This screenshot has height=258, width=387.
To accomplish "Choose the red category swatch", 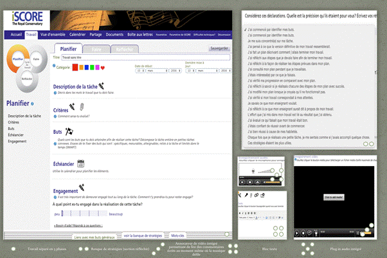I will (x=75, y=67).
